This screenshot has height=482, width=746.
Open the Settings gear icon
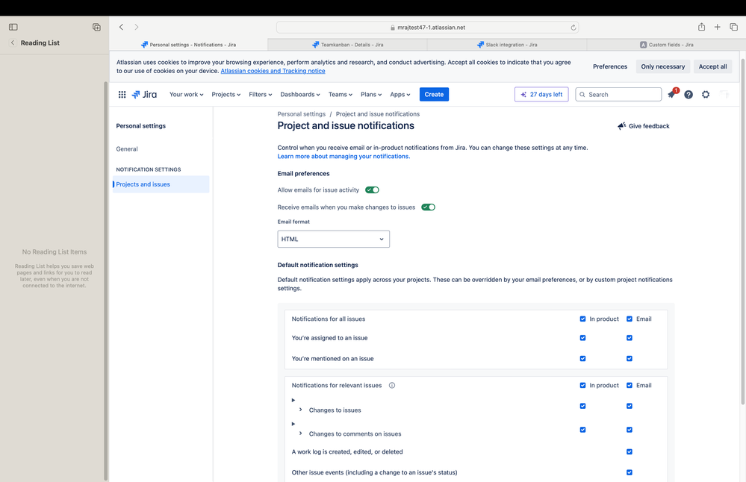(706, 95)
